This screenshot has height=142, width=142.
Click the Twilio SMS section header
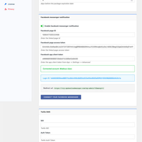[x=88, y=112]
